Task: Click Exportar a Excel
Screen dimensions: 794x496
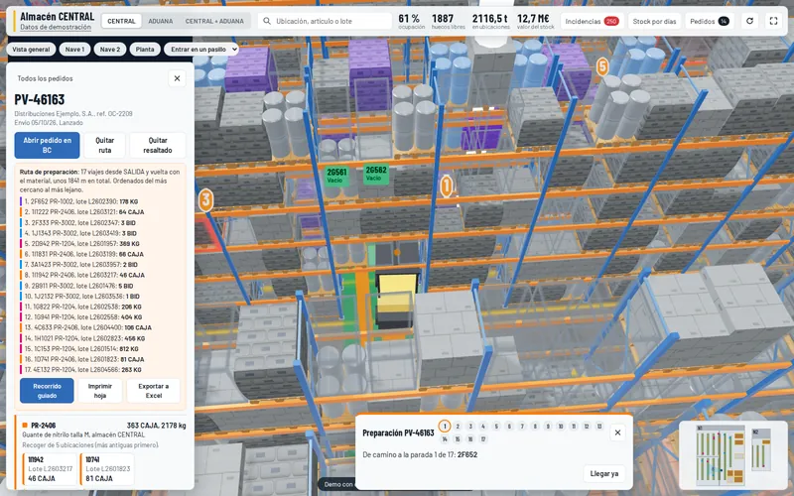Action: point(154,391)
